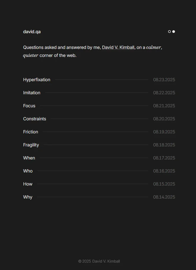Open the Hyperfixation post
This screenshot has width=196, height=270.
pyautogui.click(x=37, y=80)
